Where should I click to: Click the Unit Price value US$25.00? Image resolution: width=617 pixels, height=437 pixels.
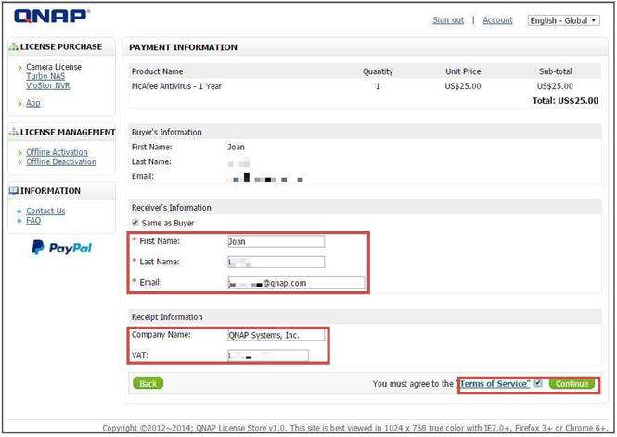click(x=463, y=86)
